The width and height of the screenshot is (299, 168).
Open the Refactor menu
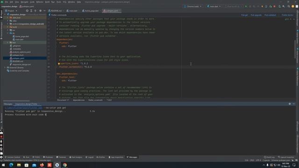[40, 2]
